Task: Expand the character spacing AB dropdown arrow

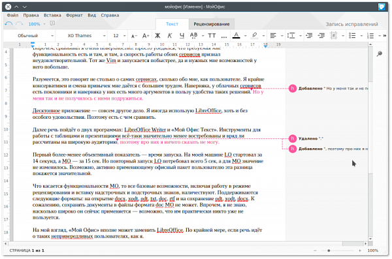Action: click(x=203, y=36)
